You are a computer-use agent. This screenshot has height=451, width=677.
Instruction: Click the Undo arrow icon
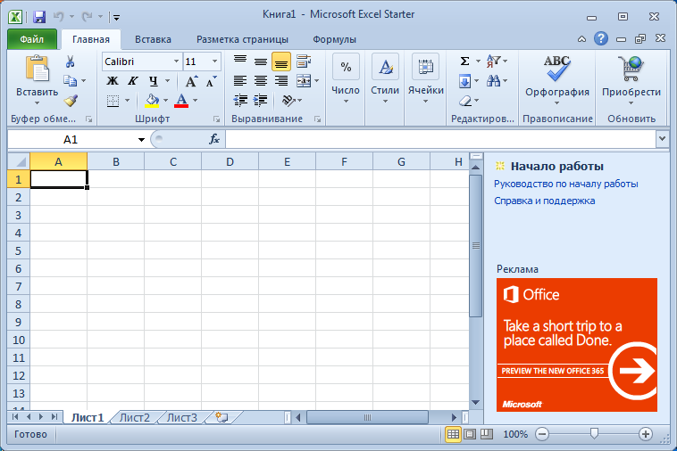click(58, 17)
